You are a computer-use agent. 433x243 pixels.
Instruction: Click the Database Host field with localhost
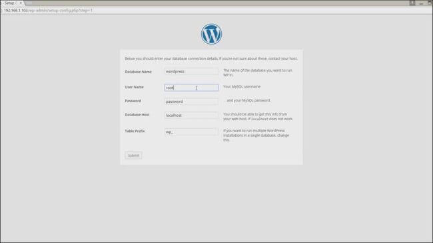coord(191,116)
